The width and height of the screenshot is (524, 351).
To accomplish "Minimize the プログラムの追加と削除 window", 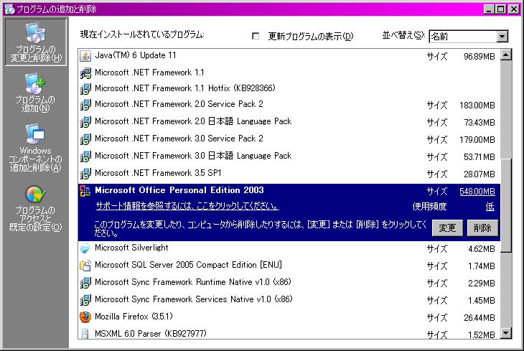I will (x=489, y=9).
